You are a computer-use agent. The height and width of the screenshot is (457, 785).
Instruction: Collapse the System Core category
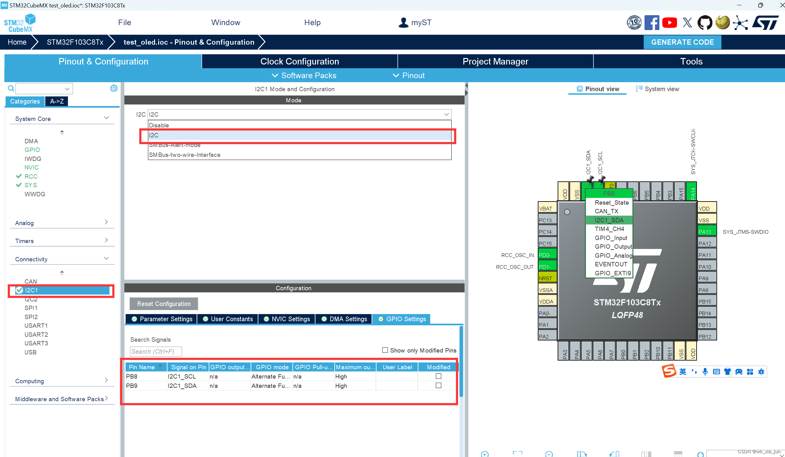[x=106, y=118]
